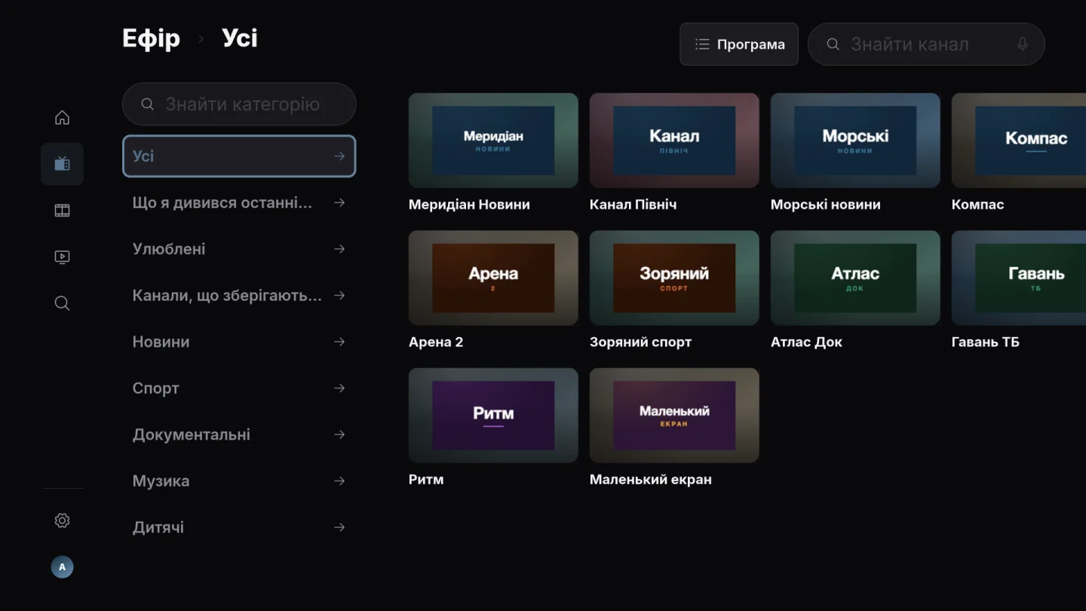Open the video library play icon
The image size is (1086, 611).
[x=62, y=257]
